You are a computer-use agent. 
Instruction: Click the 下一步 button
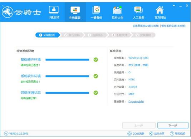[173, 125]
